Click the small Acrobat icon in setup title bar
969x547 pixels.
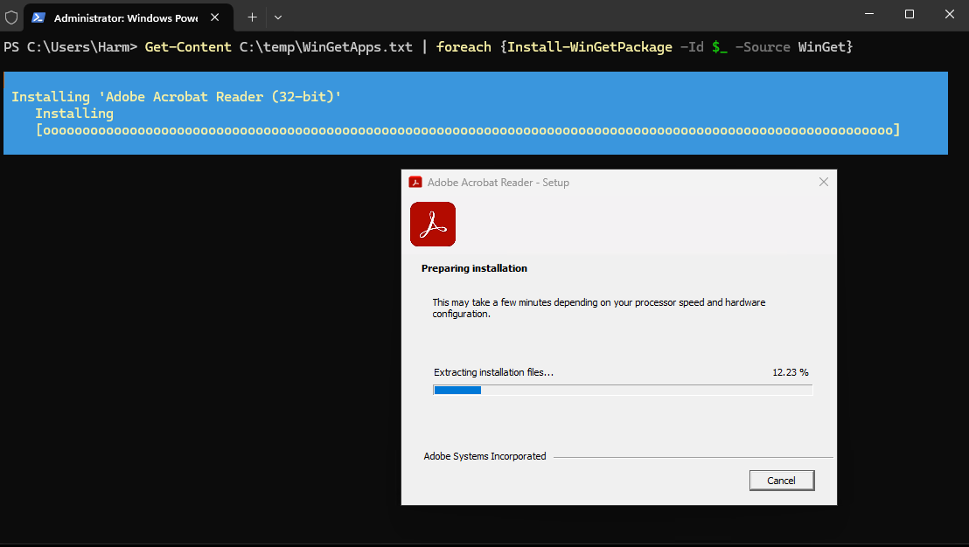pyautogui.click(x=415, y=183)
